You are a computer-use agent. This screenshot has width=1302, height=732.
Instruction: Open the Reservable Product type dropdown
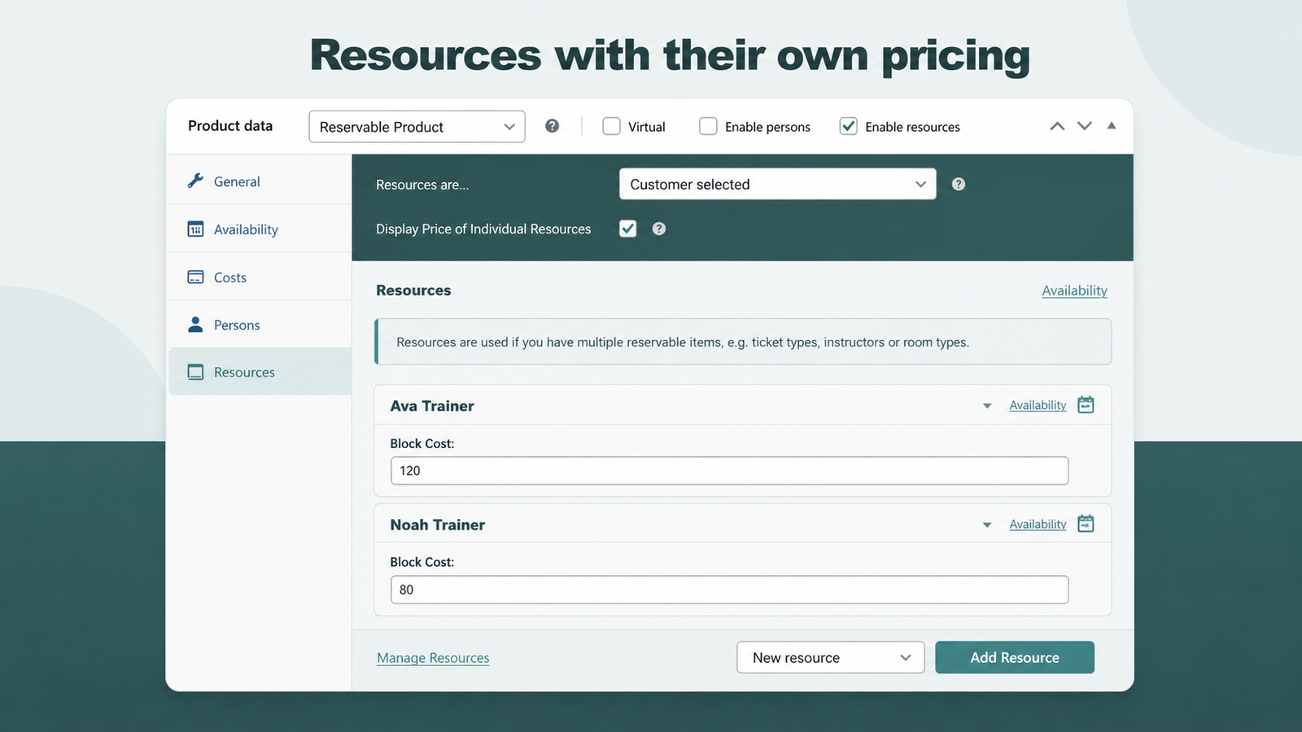(x=417, y=126)
